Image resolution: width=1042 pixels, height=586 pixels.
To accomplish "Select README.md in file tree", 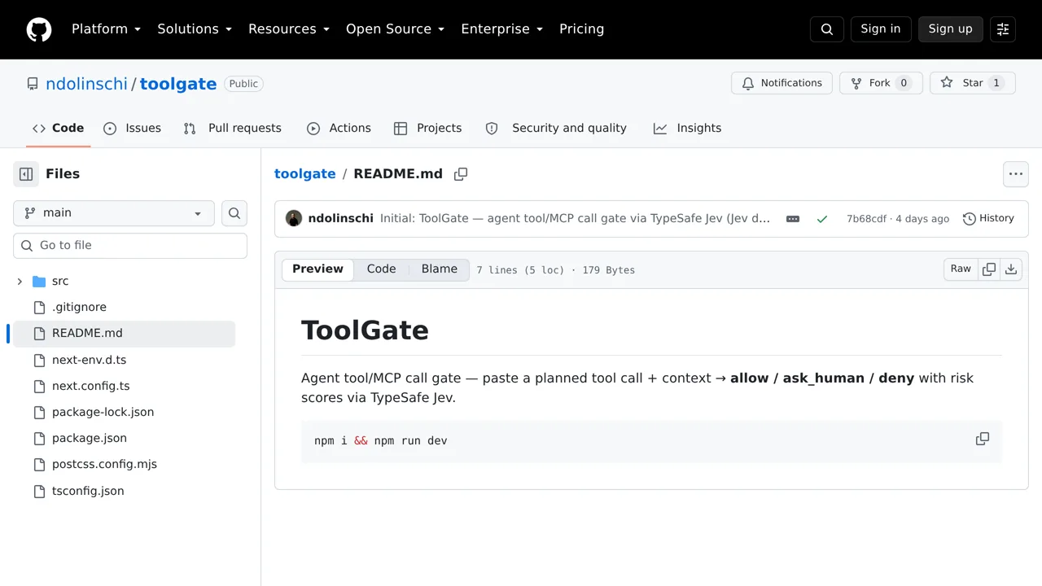I will pos(124,334).
